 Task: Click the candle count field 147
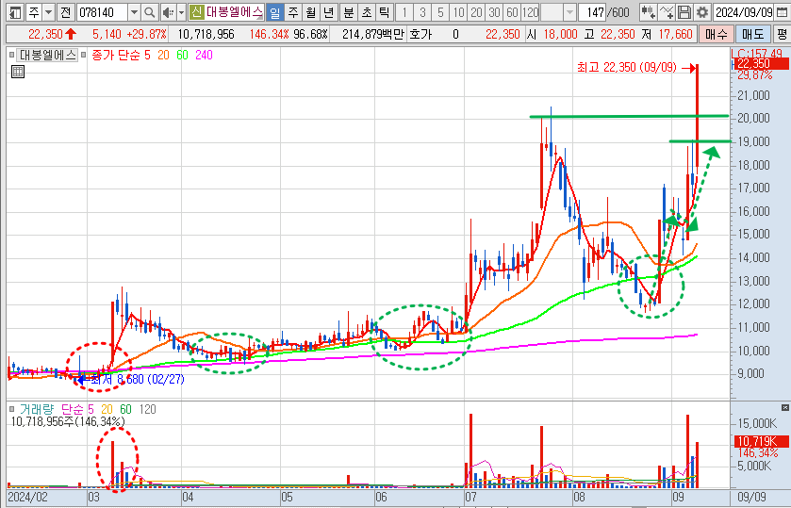pos(593,12)
